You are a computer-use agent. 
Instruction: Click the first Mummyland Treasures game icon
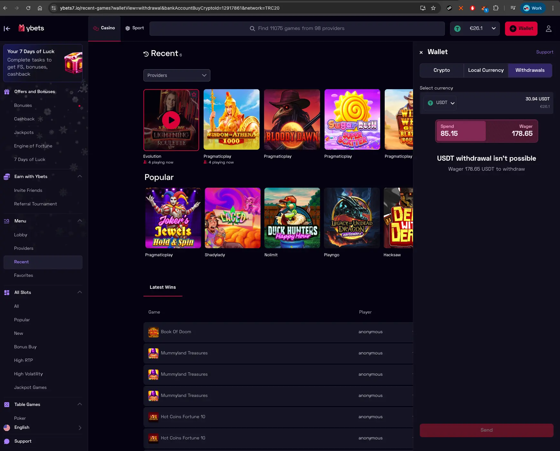point(153,353)
